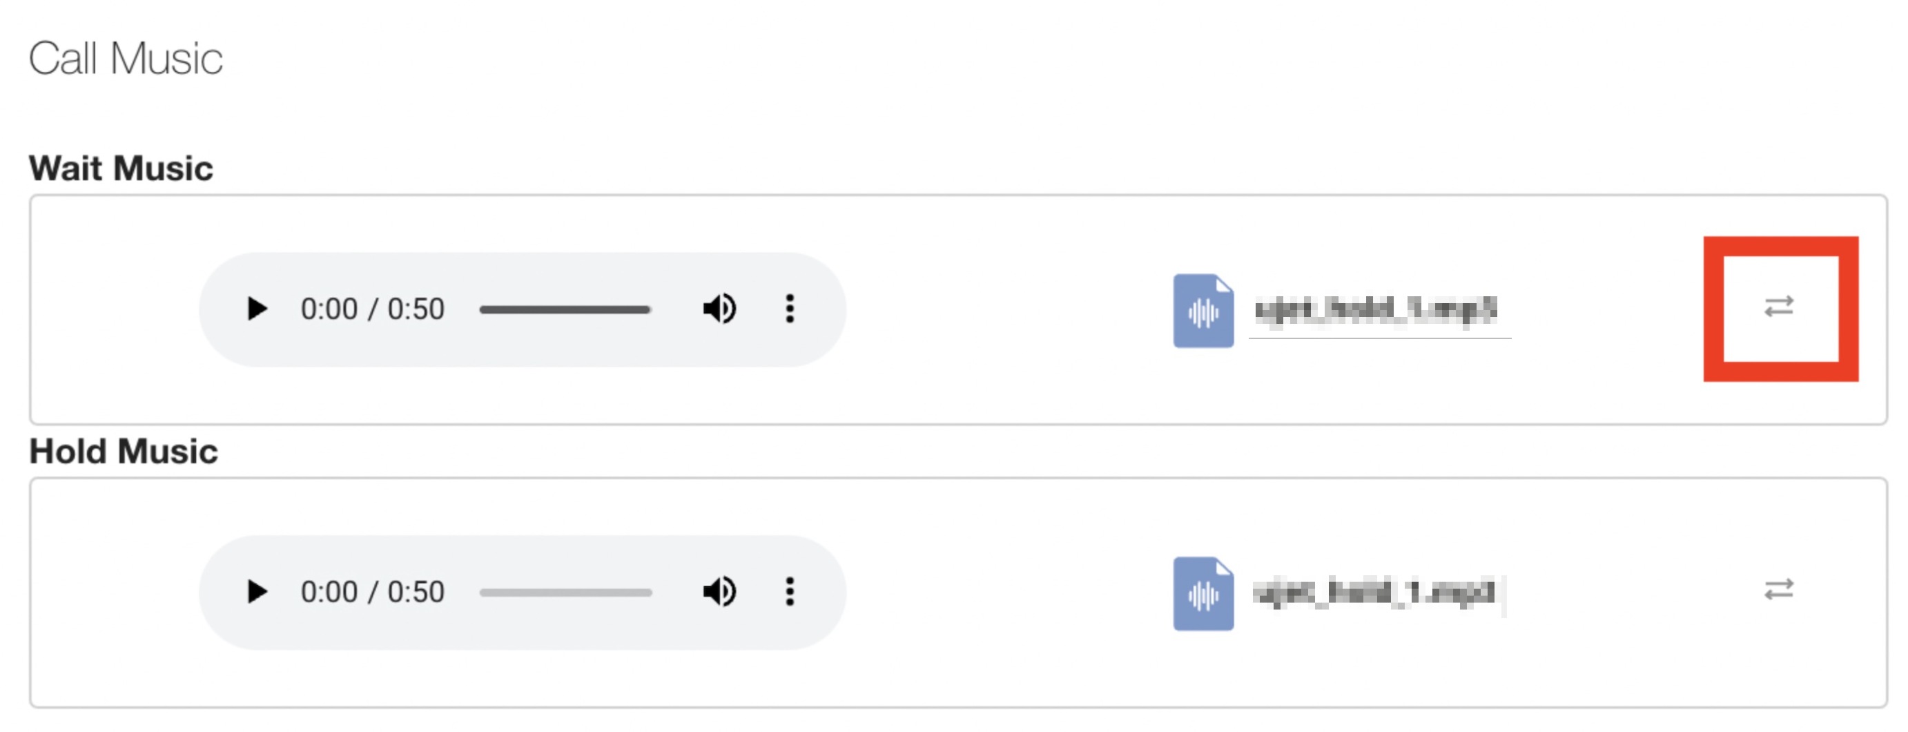The height and width of the screenshot is (732, 1908).
Task: Click the Hold Music audio file icon
Action: pyautogui.click(x=1203, y=594)
